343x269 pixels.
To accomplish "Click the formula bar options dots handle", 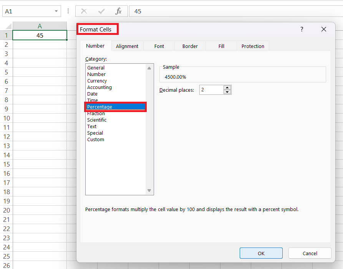I will click(x=68, y=11).
